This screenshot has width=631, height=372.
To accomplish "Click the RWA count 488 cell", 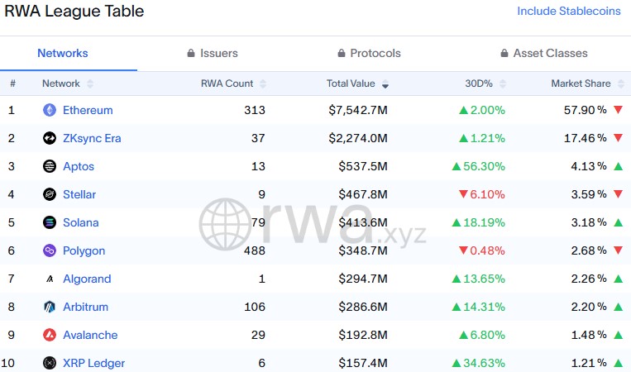I will coord(255,251).
